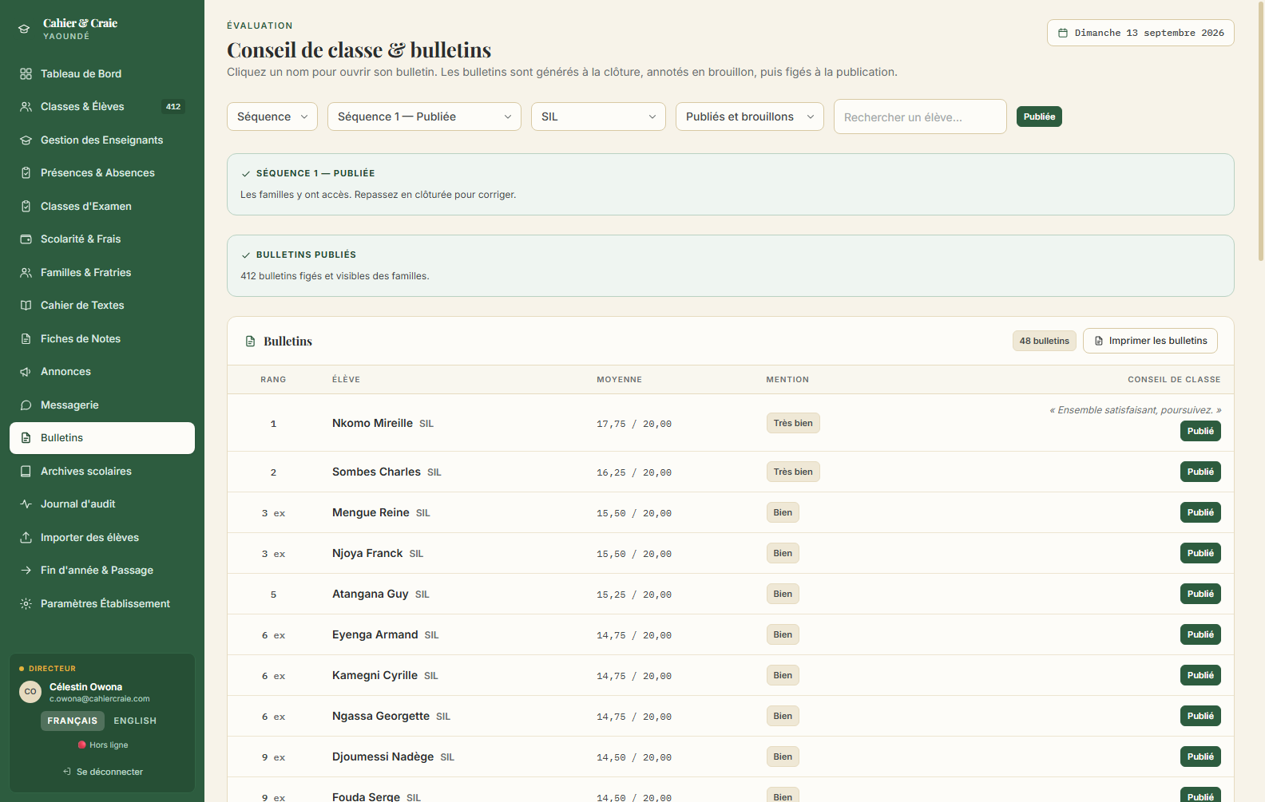Click the Rechercher un élève search field
The image size is (1265, 802).
[920, 117]
